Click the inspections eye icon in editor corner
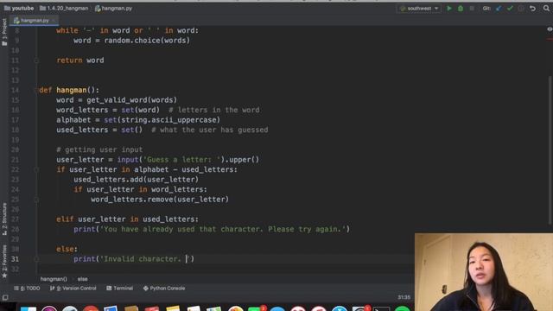553x311 pixels. (550, 29)
